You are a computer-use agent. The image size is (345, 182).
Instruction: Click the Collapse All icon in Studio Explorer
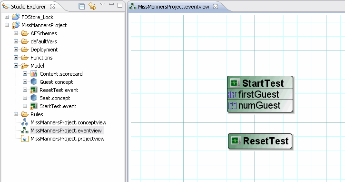click(82, 7)
